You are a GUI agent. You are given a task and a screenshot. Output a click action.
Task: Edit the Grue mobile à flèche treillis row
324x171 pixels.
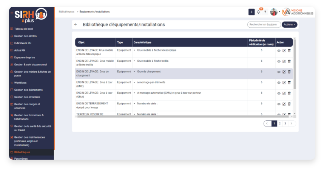(x=284, y=62)
